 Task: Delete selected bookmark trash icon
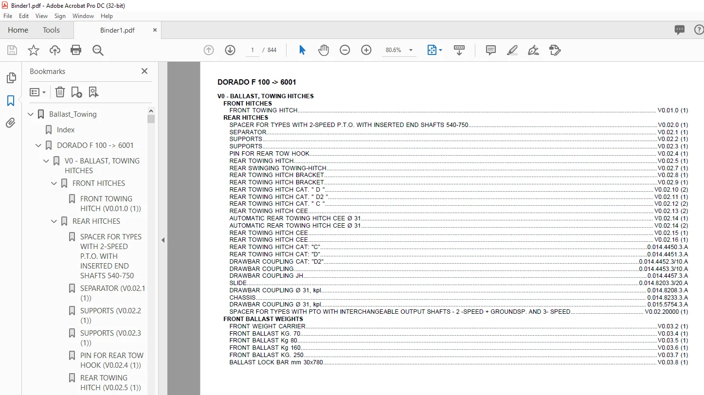60,92
